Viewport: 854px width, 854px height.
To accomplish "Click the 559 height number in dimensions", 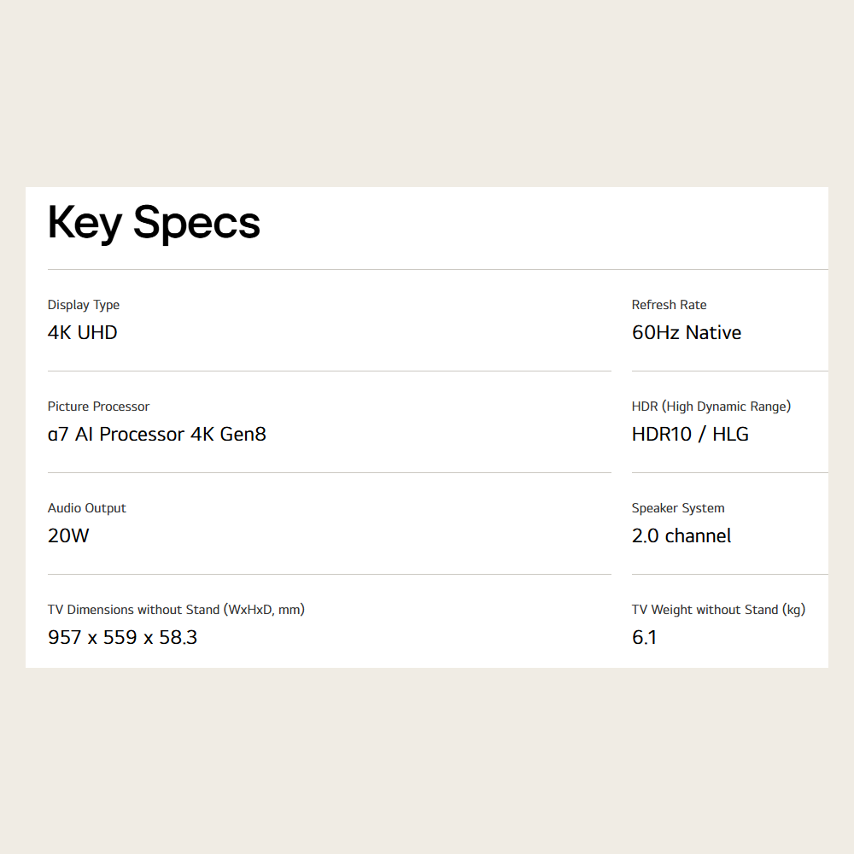I will pyautogui.click(x=120, y=637).
